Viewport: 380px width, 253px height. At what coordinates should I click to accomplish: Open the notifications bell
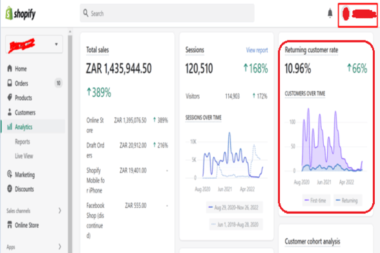pyautogui.click(x=330, y=13)
